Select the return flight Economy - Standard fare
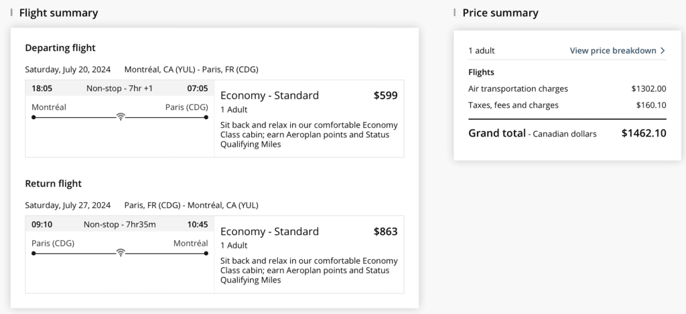Screen dimensions: 686x314 coord(269,232)
